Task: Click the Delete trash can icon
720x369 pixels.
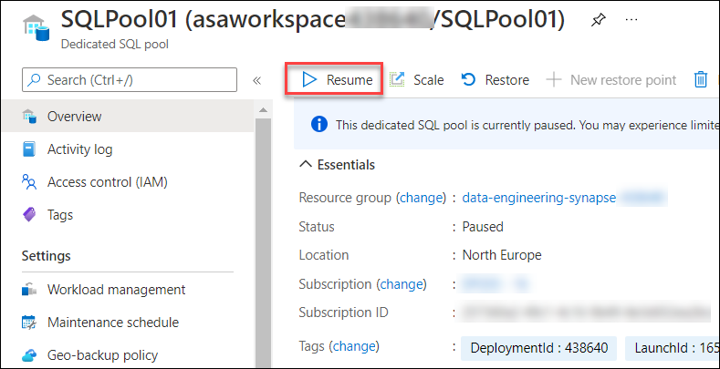Action: [x=700, y=80]
